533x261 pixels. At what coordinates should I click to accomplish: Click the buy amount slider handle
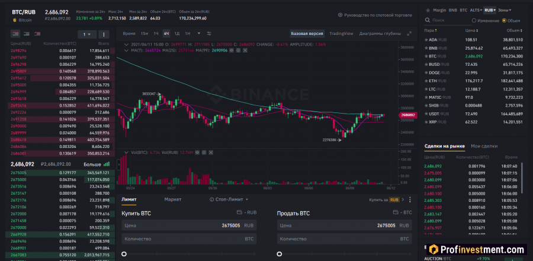(124, 254)
